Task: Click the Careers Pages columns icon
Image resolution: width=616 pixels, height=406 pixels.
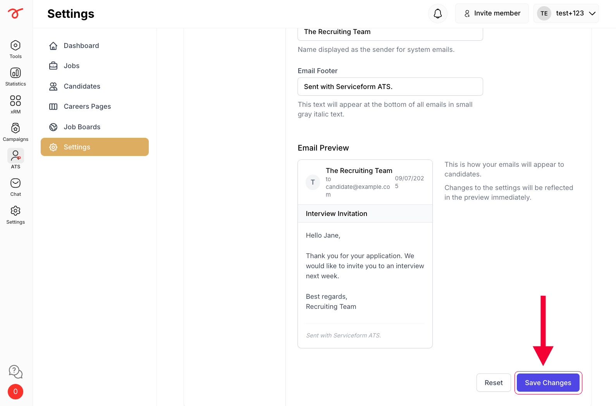Action: 53,106
